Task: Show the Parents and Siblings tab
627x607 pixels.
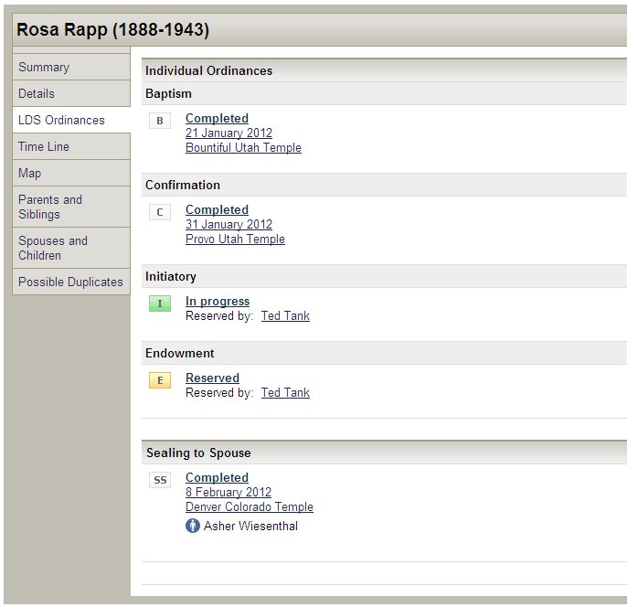Action: click(50, 207)
